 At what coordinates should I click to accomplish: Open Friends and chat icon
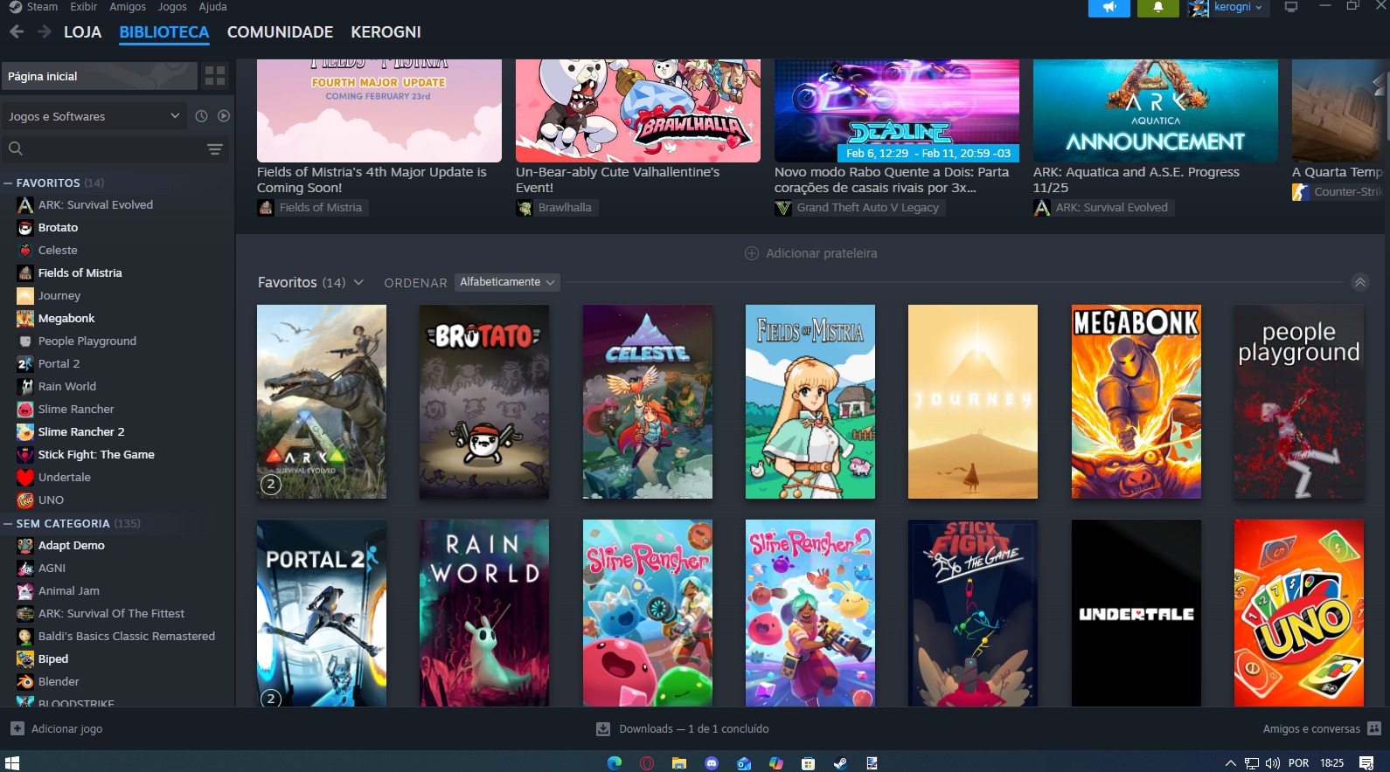click(x=1373, y=728)
